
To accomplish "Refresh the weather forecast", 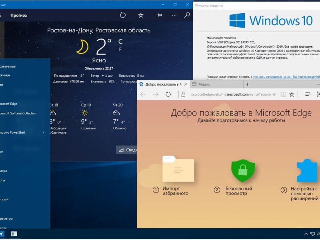I will tap(123, 15).
